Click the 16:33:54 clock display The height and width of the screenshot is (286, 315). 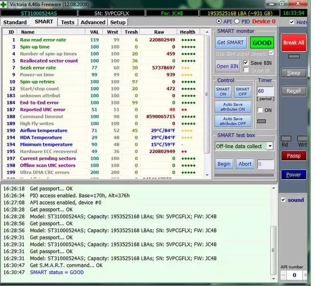(x=294, y=13)
